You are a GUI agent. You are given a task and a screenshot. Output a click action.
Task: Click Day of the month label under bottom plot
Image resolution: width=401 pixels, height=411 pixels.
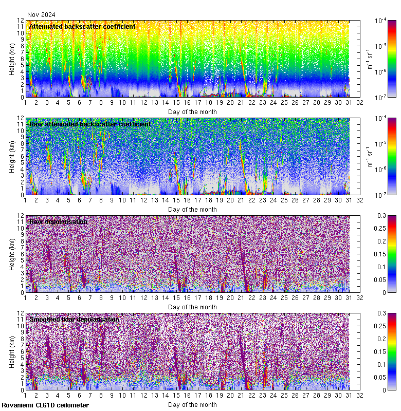click(x=192, y=404)
